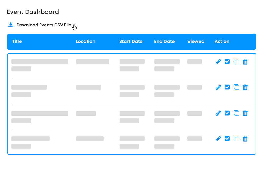
Task: Delete the second event row
Action: 245,87
